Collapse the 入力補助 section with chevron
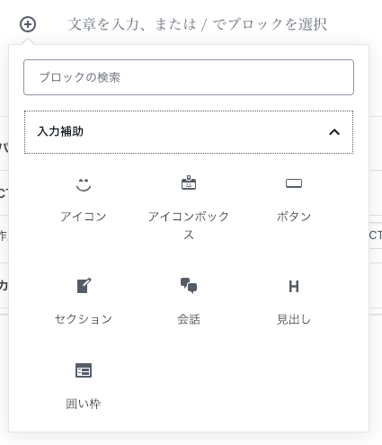The height and width of the screenshot is (445, 382). tap(334, 132)
